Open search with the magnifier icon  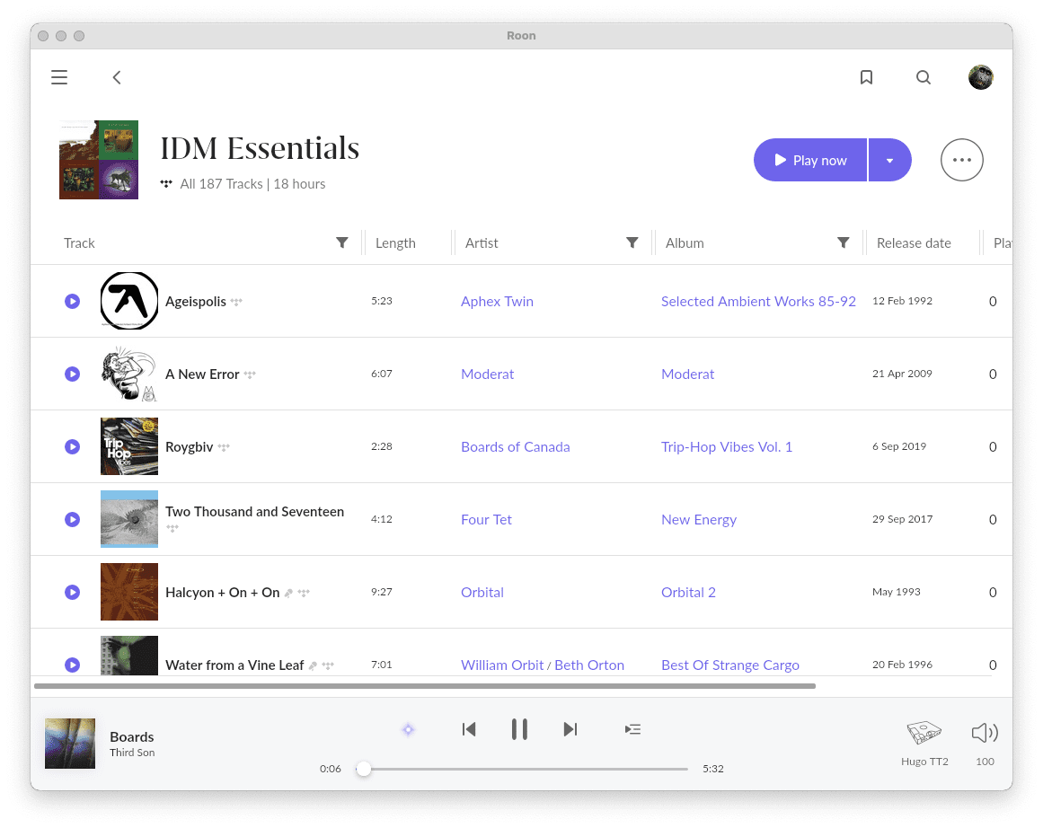[924, 77]
